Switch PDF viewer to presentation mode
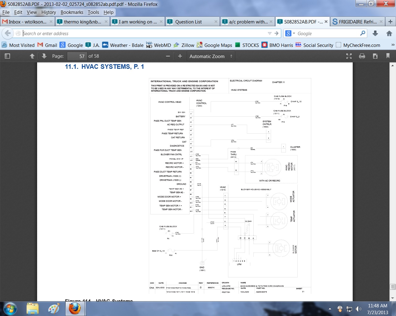The width and height of the screenshot is (396, 316). click(x=349, y=56)
